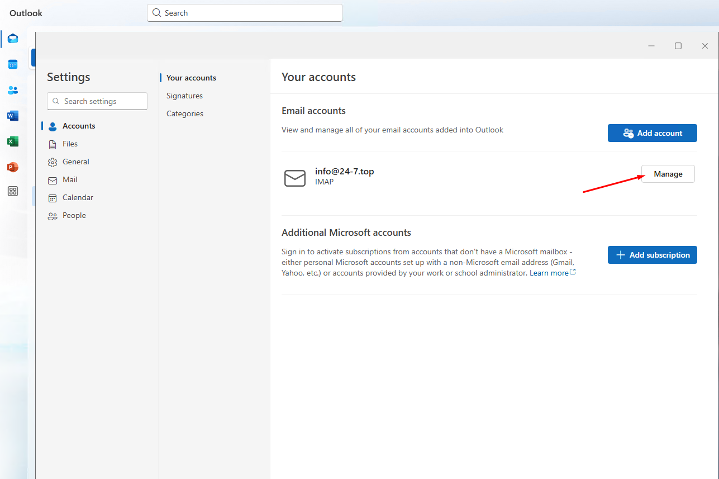
Task: Launch Excel from the app rail
Action: click(13, 141)
